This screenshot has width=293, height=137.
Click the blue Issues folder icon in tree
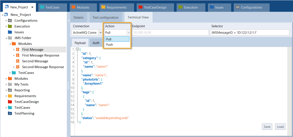(x=10, y=32)
